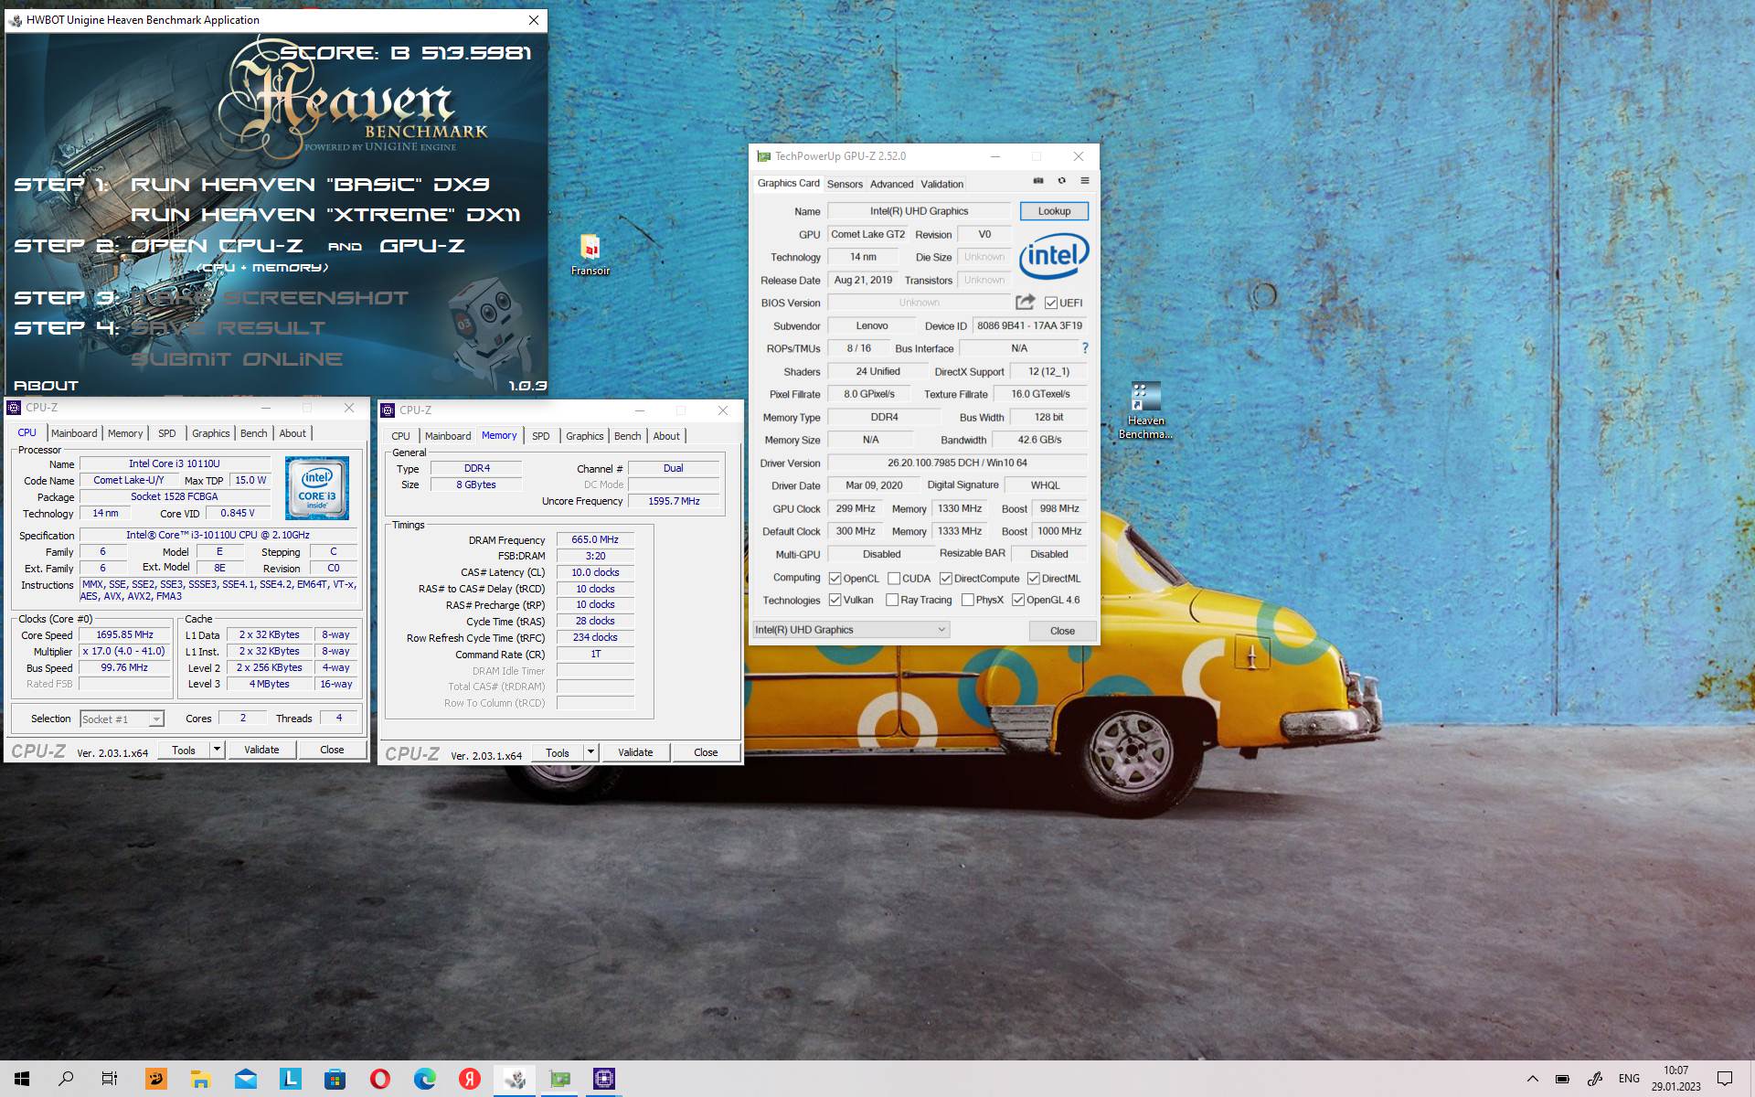Open the Mail app on taskbar

coord(245,1079)
